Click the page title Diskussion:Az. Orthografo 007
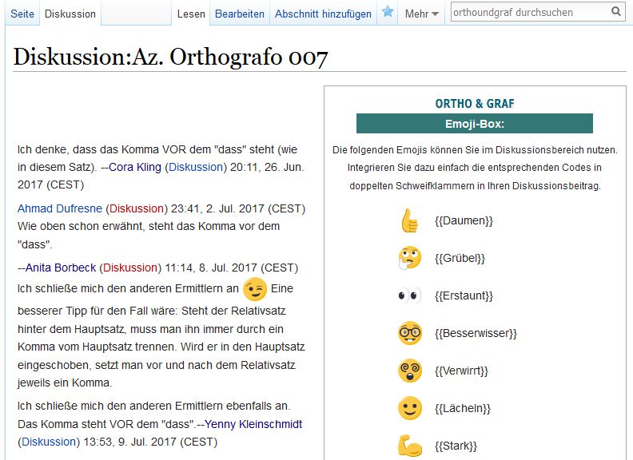The image size is (633, 460). click(x=170, y=57)
